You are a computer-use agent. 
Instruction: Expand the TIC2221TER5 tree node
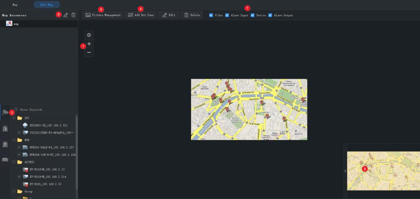[19, 132]
